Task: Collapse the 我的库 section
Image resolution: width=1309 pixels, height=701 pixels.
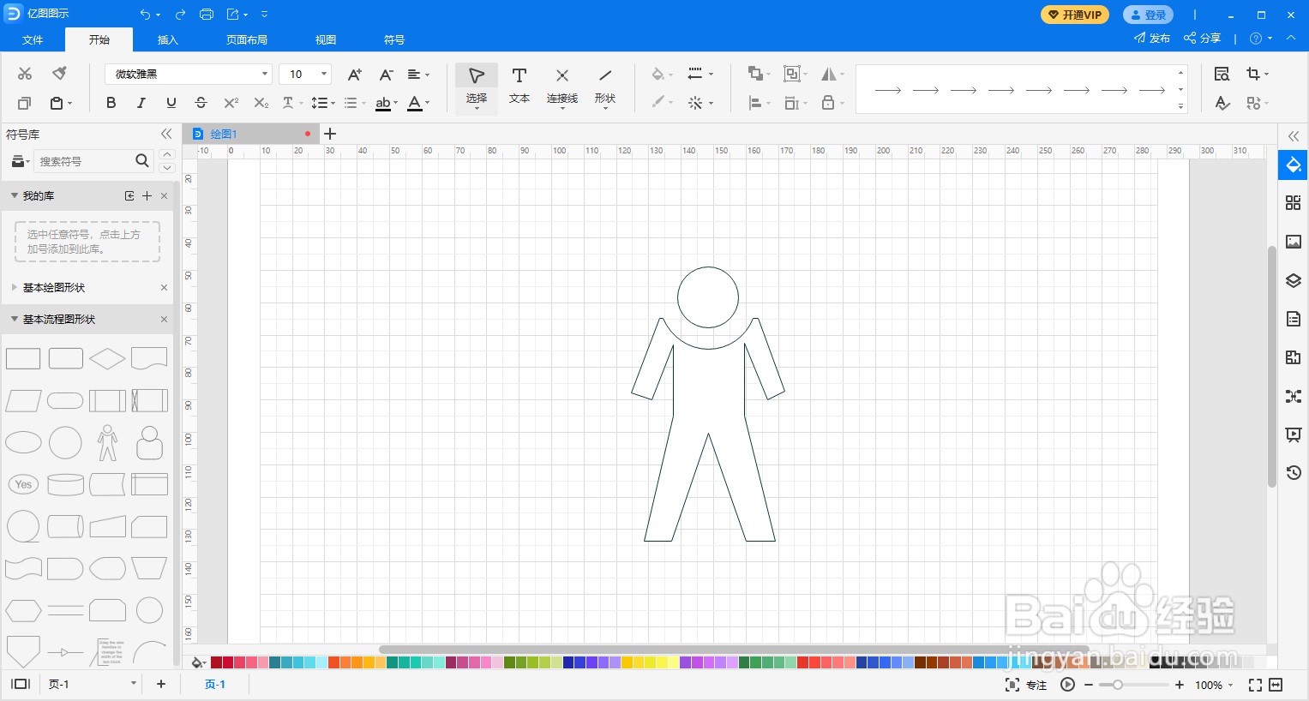Action: (15, 195)
